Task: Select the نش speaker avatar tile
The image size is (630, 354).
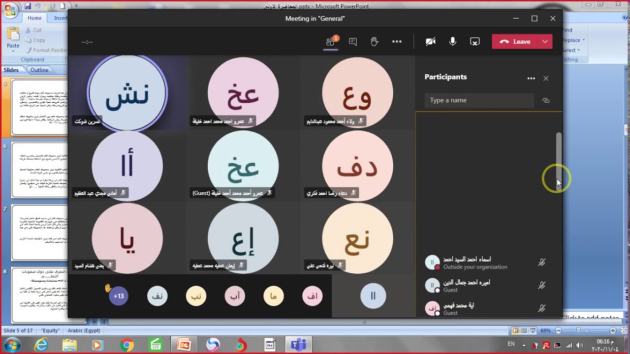Action: pos(127,92)
